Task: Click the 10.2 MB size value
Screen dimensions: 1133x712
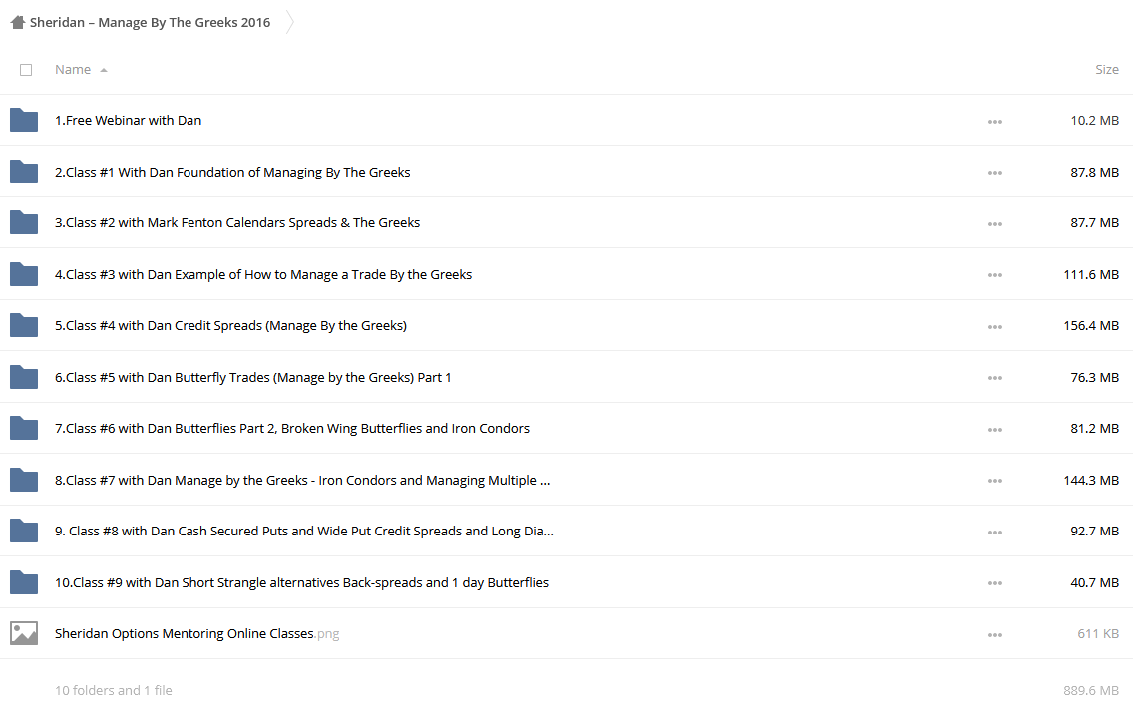Action: tap(1095, 120)
